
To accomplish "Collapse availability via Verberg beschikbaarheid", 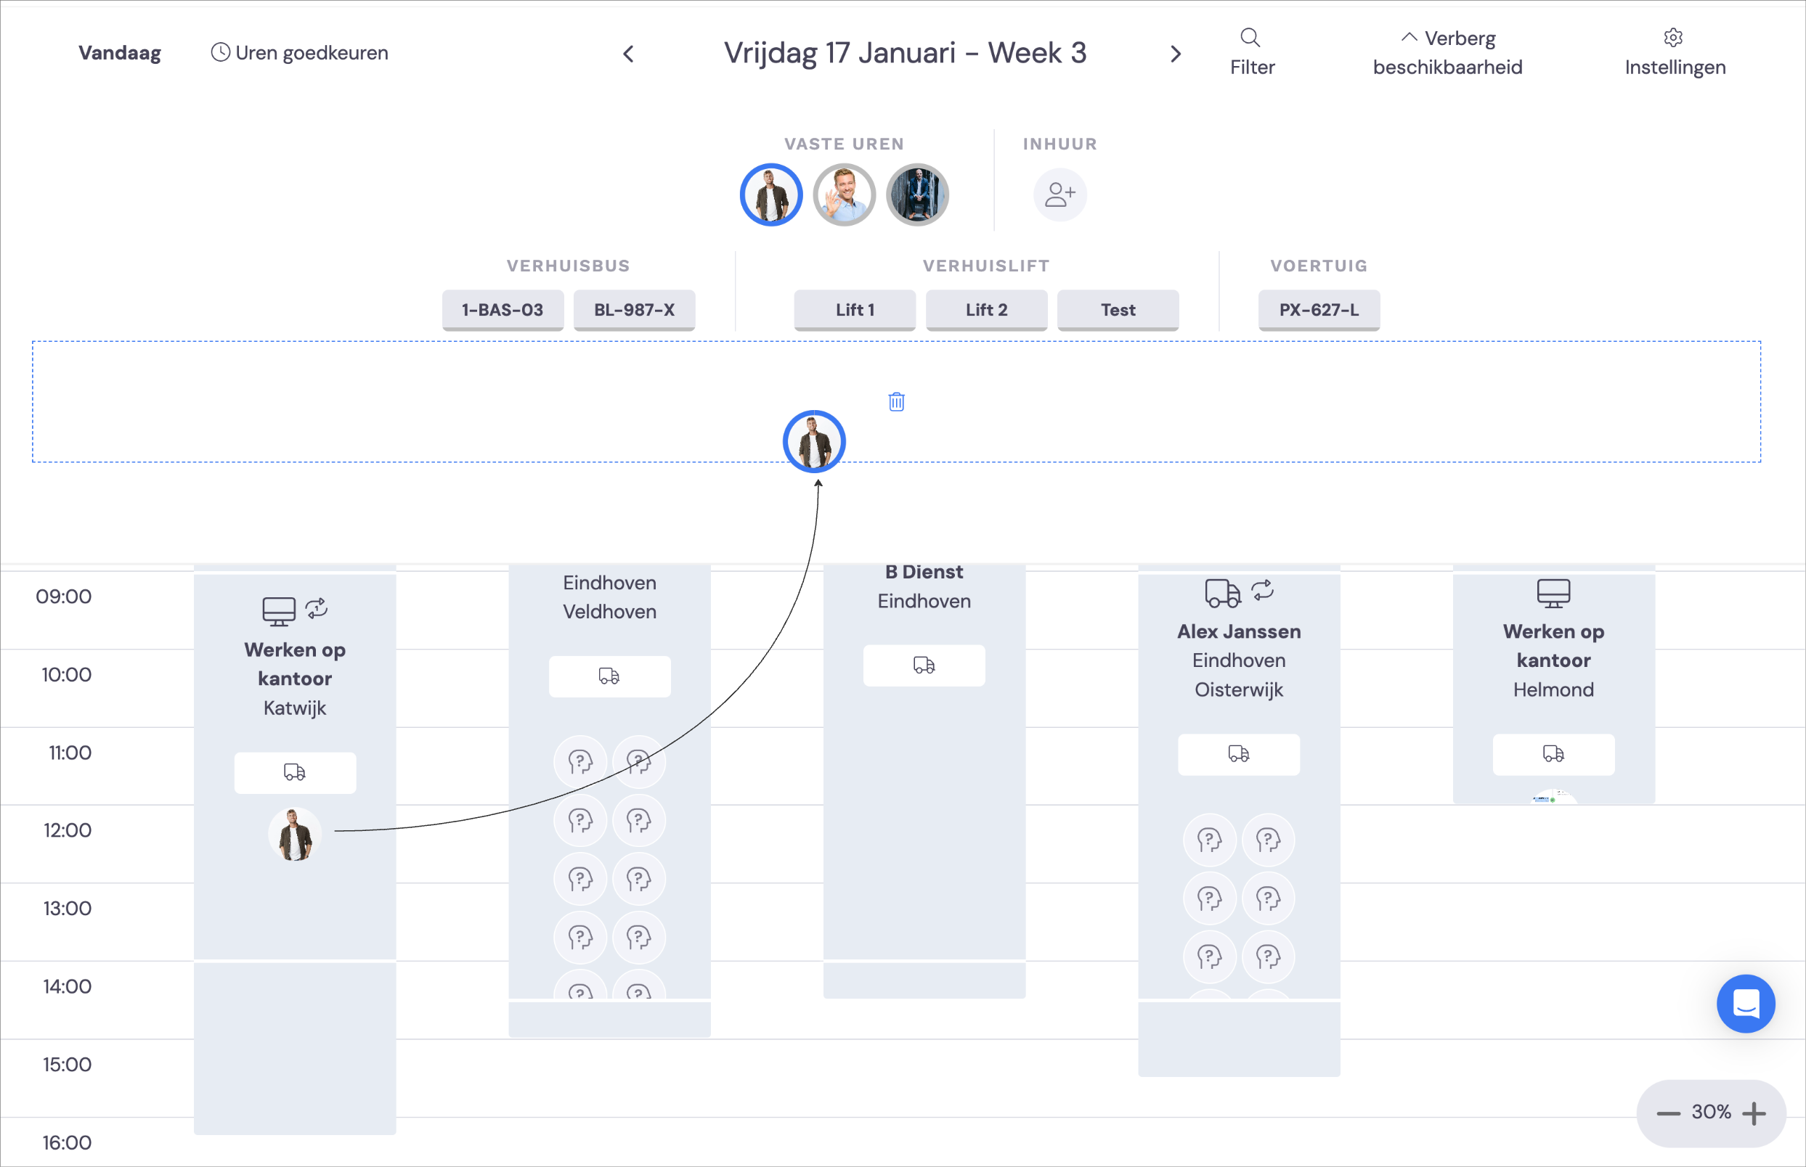I will pyautogui.click(x=1447, y=52).
